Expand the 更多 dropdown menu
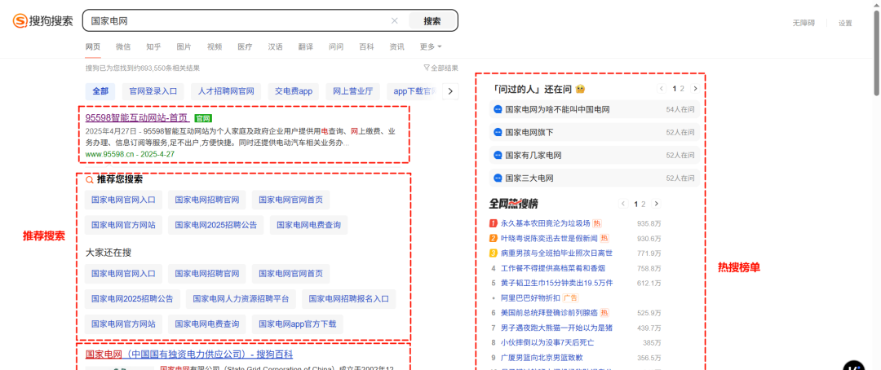Screen dimensions: 881x370 click(x=431, y=46)
